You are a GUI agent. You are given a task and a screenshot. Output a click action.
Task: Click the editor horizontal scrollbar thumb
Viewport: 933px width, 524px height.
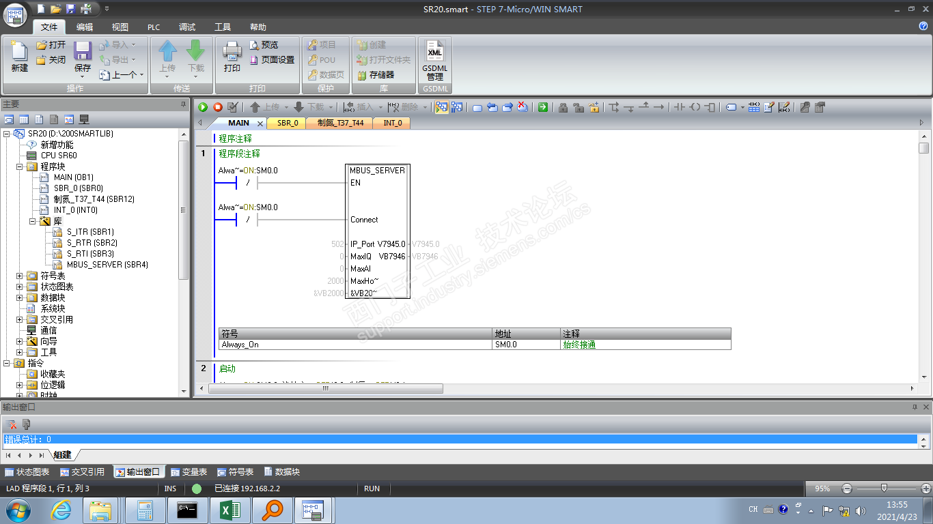click(x=325, y=388)
